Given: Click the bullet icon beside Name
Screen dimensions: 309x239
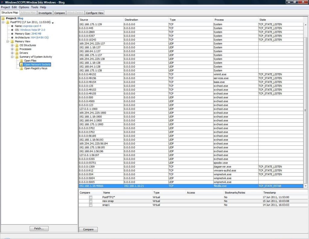Looking at the screenshot, I should [12, 26].
